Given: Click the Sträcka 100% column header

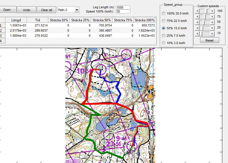Looking at the screenshot, I should pos(144,20).
